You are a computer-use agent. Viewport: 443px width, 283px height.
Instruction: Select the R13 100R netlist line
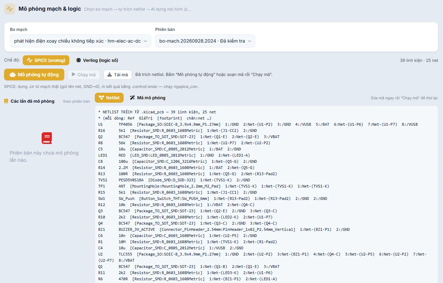(x=188, y=174)
